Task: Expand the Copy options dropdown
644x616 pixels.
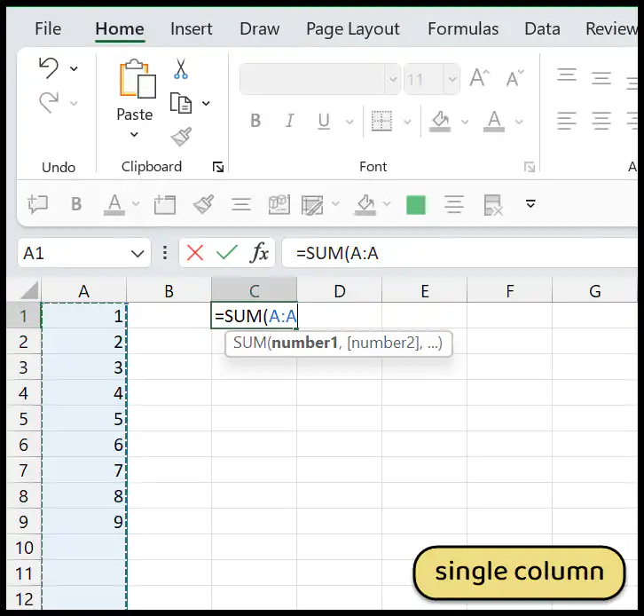Action: 206,103
